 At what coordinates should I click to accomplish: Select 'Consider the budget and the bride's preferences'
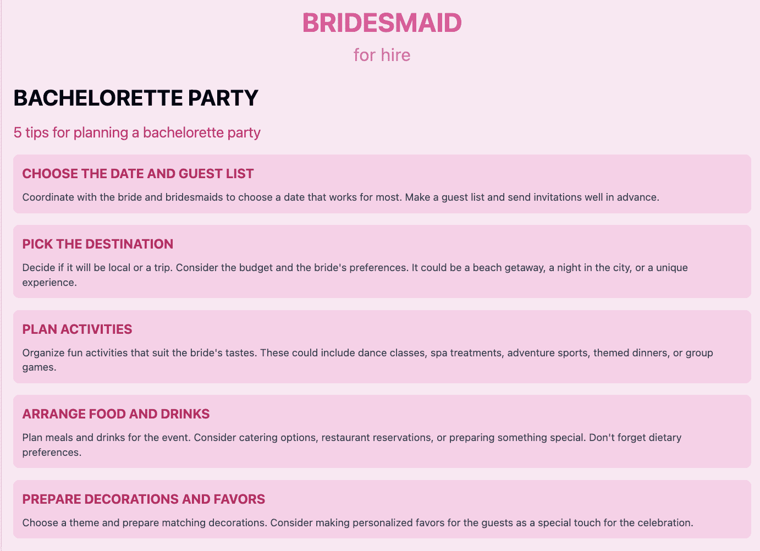coord(292,268)
